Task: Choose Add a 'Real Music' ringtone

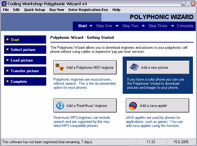Action: (85, 105)
